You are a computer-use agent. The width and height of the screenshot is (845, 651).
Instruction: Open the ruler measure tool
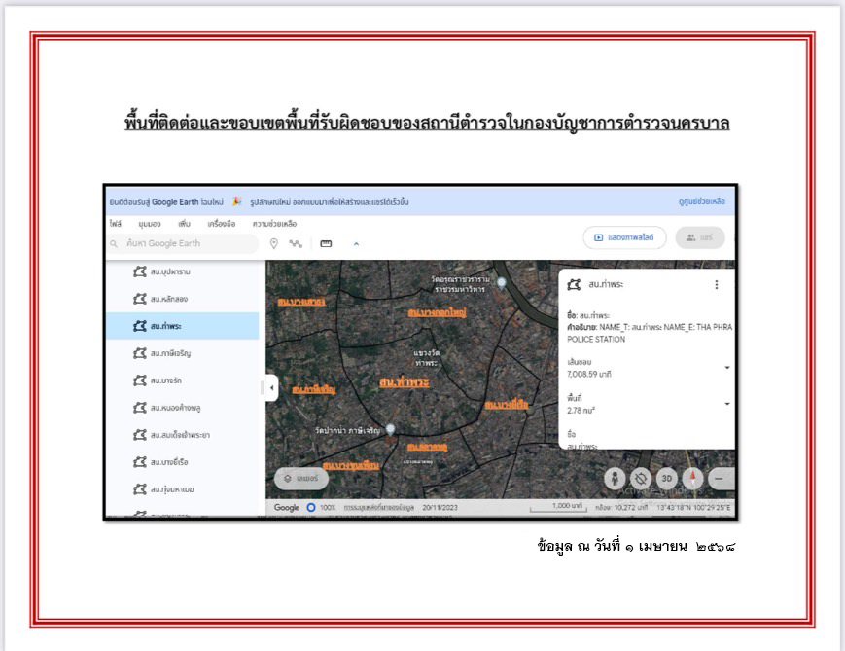tap(326, 243)
